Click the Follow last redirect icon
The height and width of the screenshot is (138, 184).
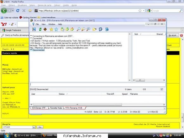coord(45,29)
